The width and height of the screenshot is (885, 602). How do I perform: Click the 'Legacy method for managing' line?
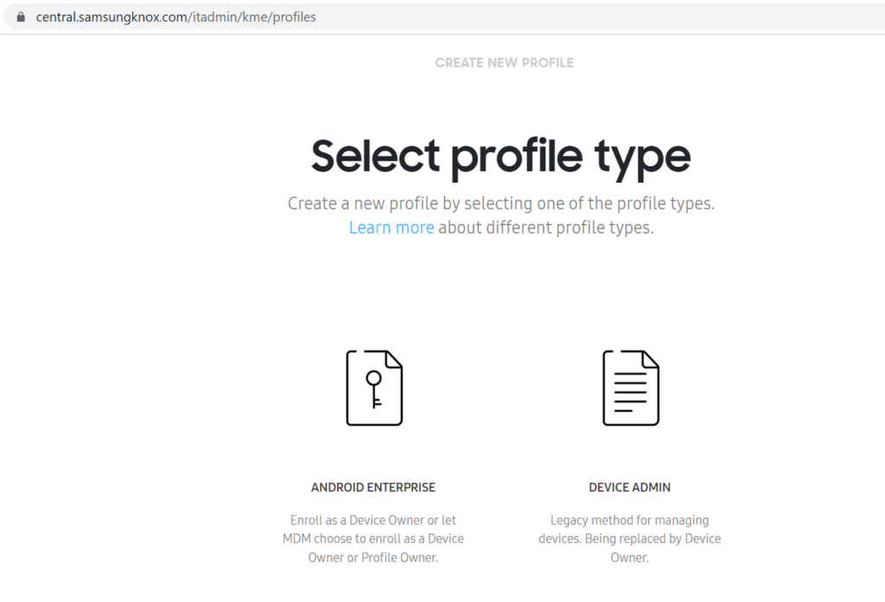pyautogui.click(x=629, y=520)
